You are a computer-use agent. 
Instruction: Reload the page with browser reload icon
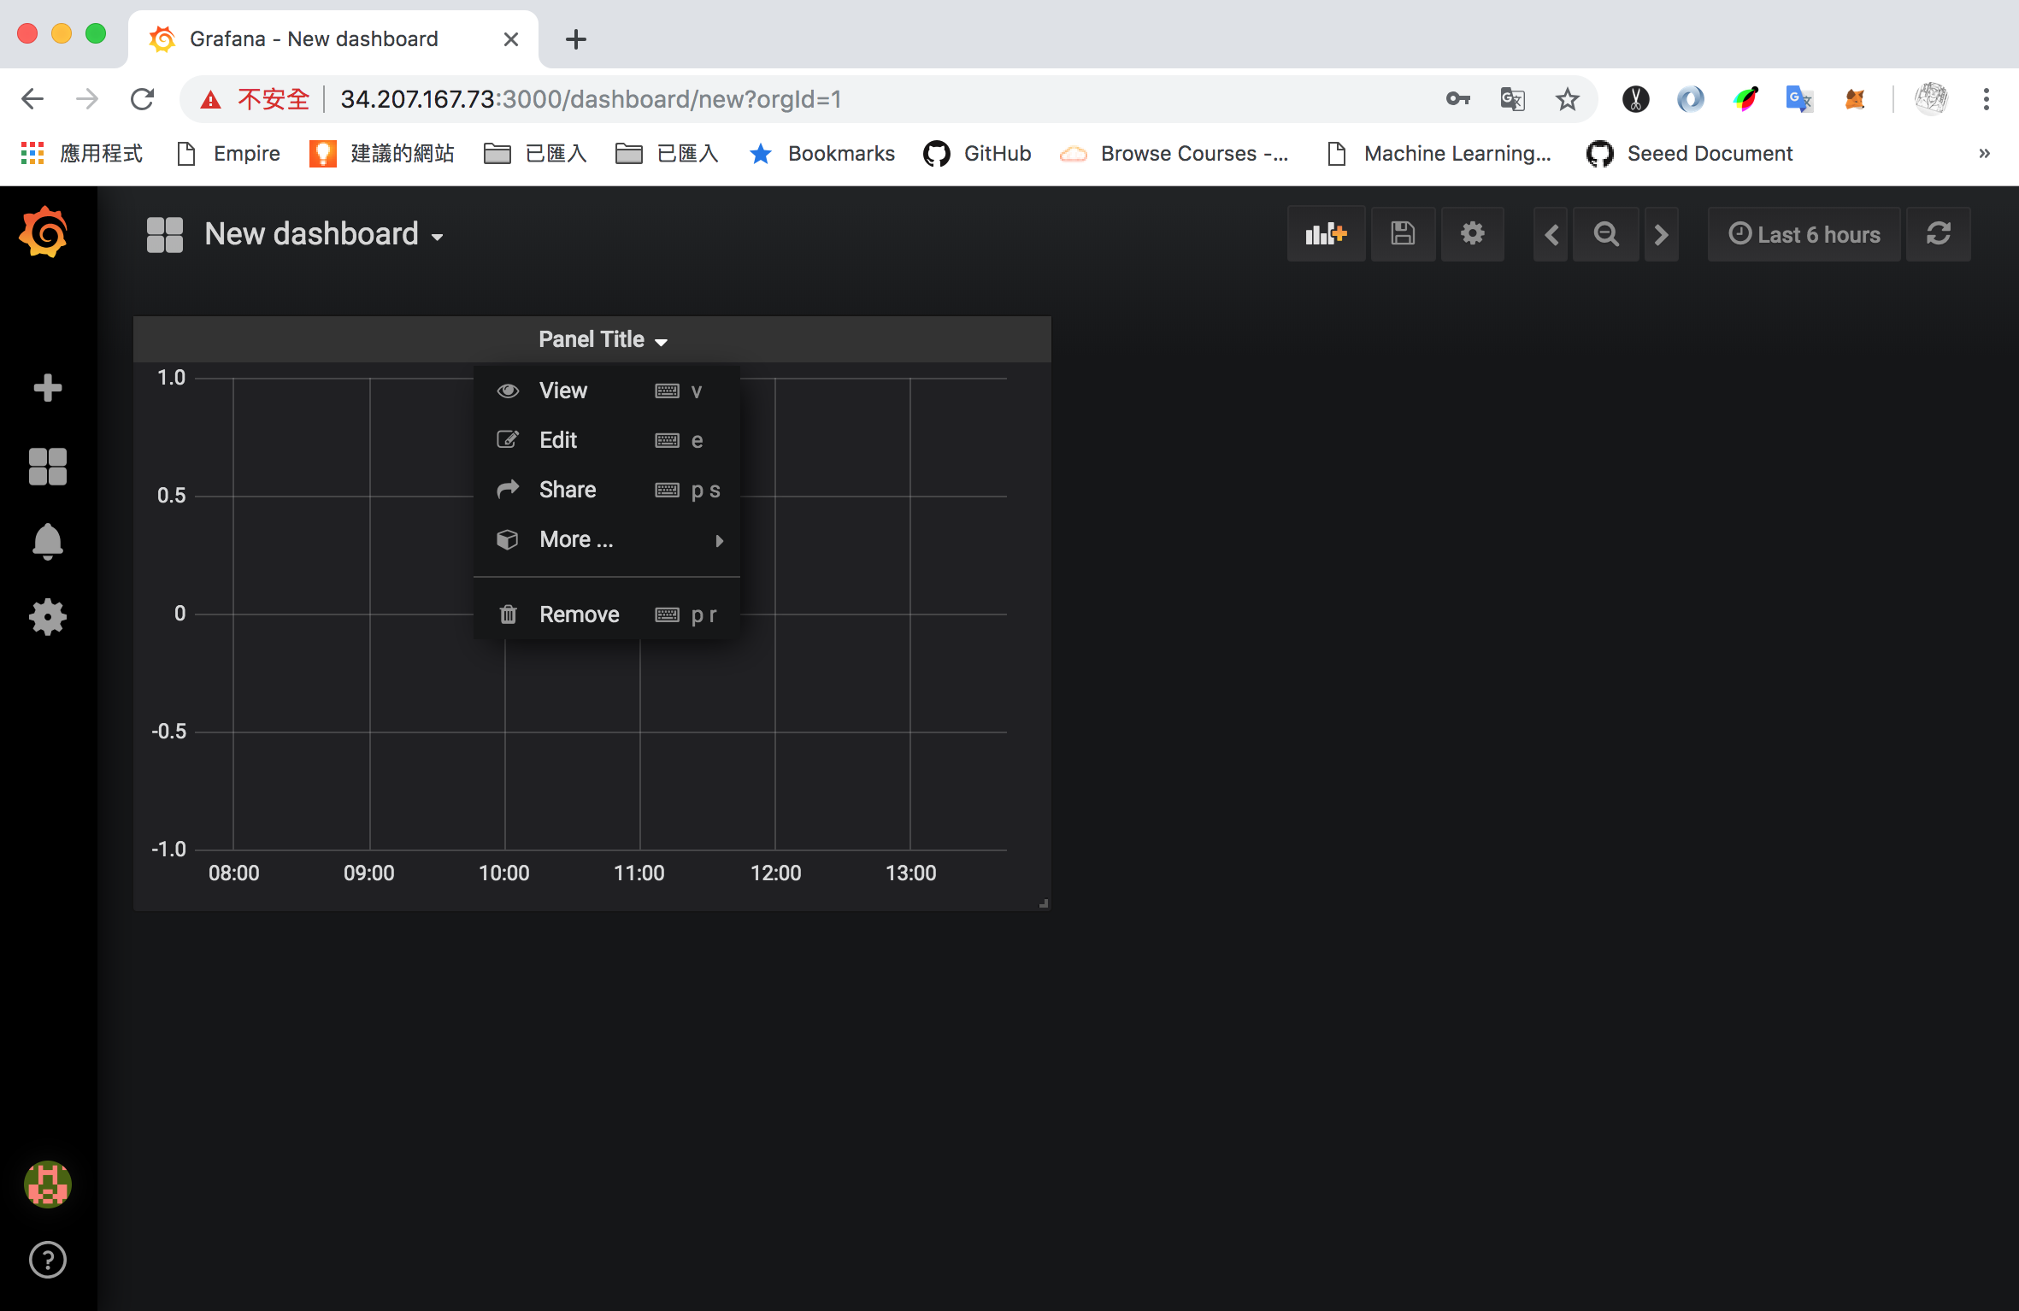click(142, 99)
